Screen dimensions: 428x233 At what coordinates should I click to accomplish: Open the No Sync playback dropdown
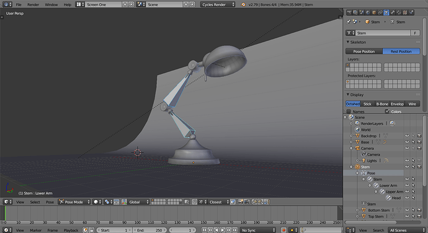click(x=258, y=230)
